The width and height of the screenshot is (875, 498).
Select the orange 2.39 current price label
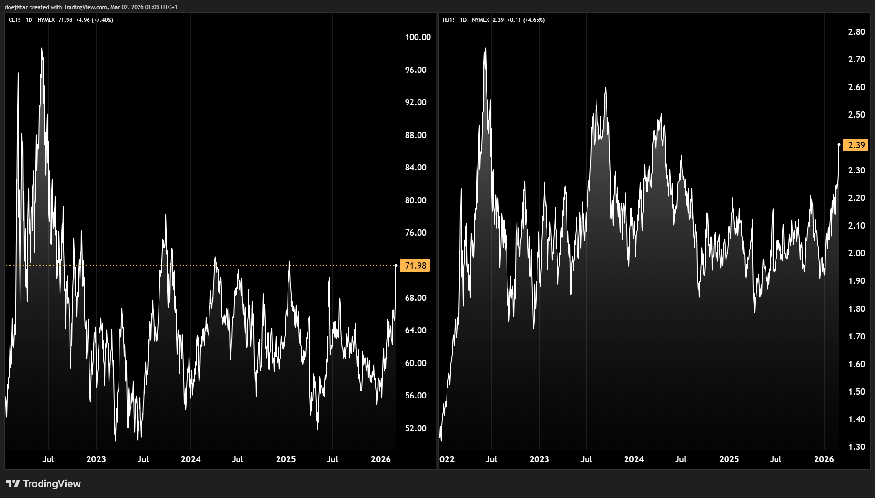click(x=855, y=145)
